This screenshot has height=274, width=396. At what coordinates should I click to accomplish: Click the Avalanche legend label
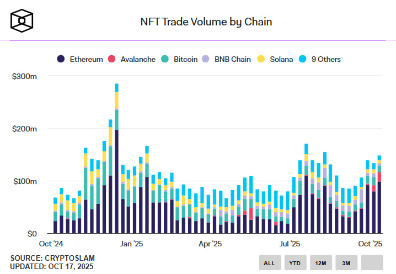click(138, 59)
